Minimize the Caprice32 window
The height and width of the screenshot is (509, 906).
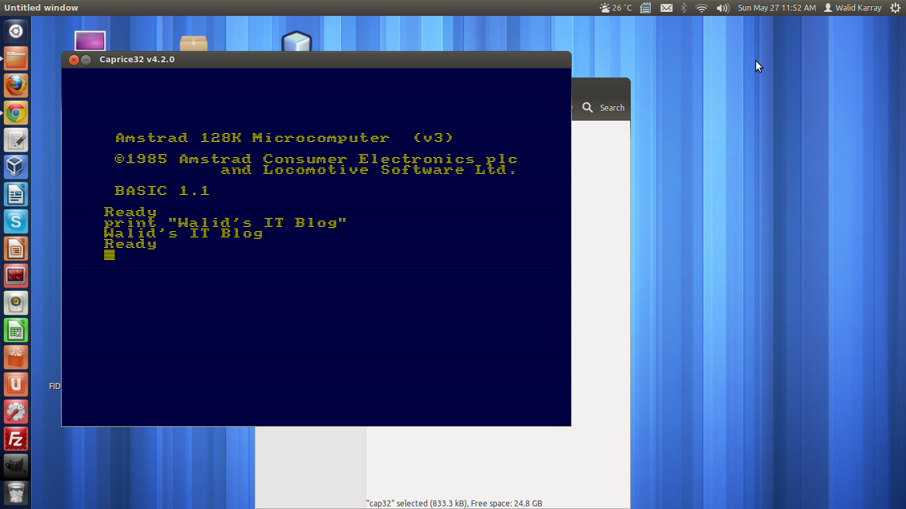coord(86,60)
